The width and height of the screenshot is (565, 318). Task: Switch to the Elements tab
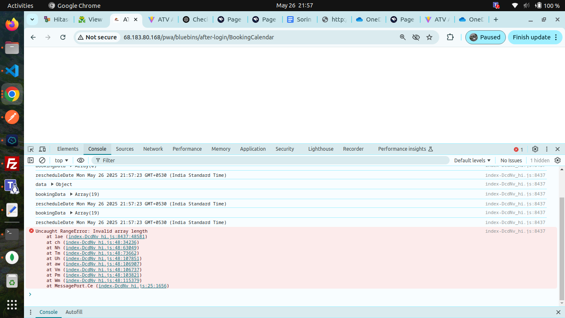(x=68, y=149)
